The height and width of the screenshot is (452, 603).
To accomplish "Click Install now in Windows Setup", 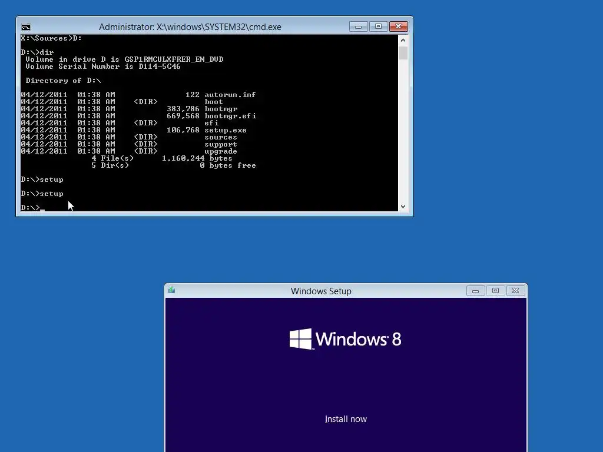I will click(346, 419).
